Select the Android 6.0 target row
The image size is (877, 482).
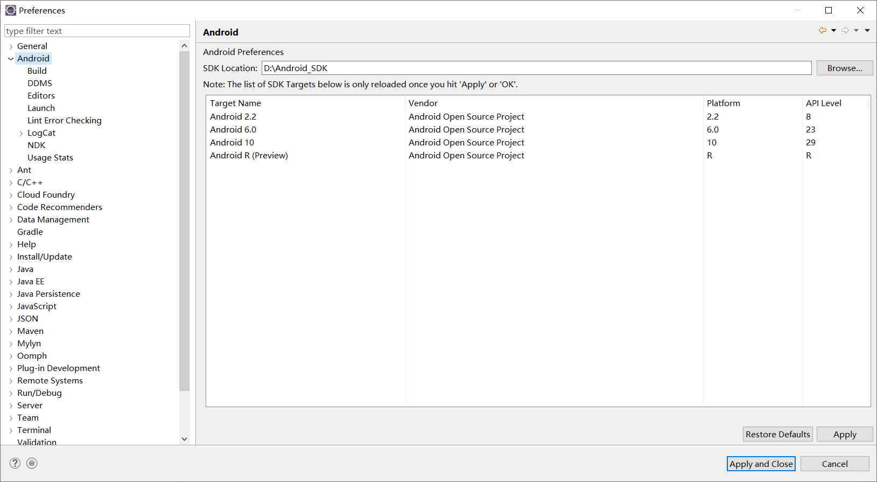coord(538,129)
